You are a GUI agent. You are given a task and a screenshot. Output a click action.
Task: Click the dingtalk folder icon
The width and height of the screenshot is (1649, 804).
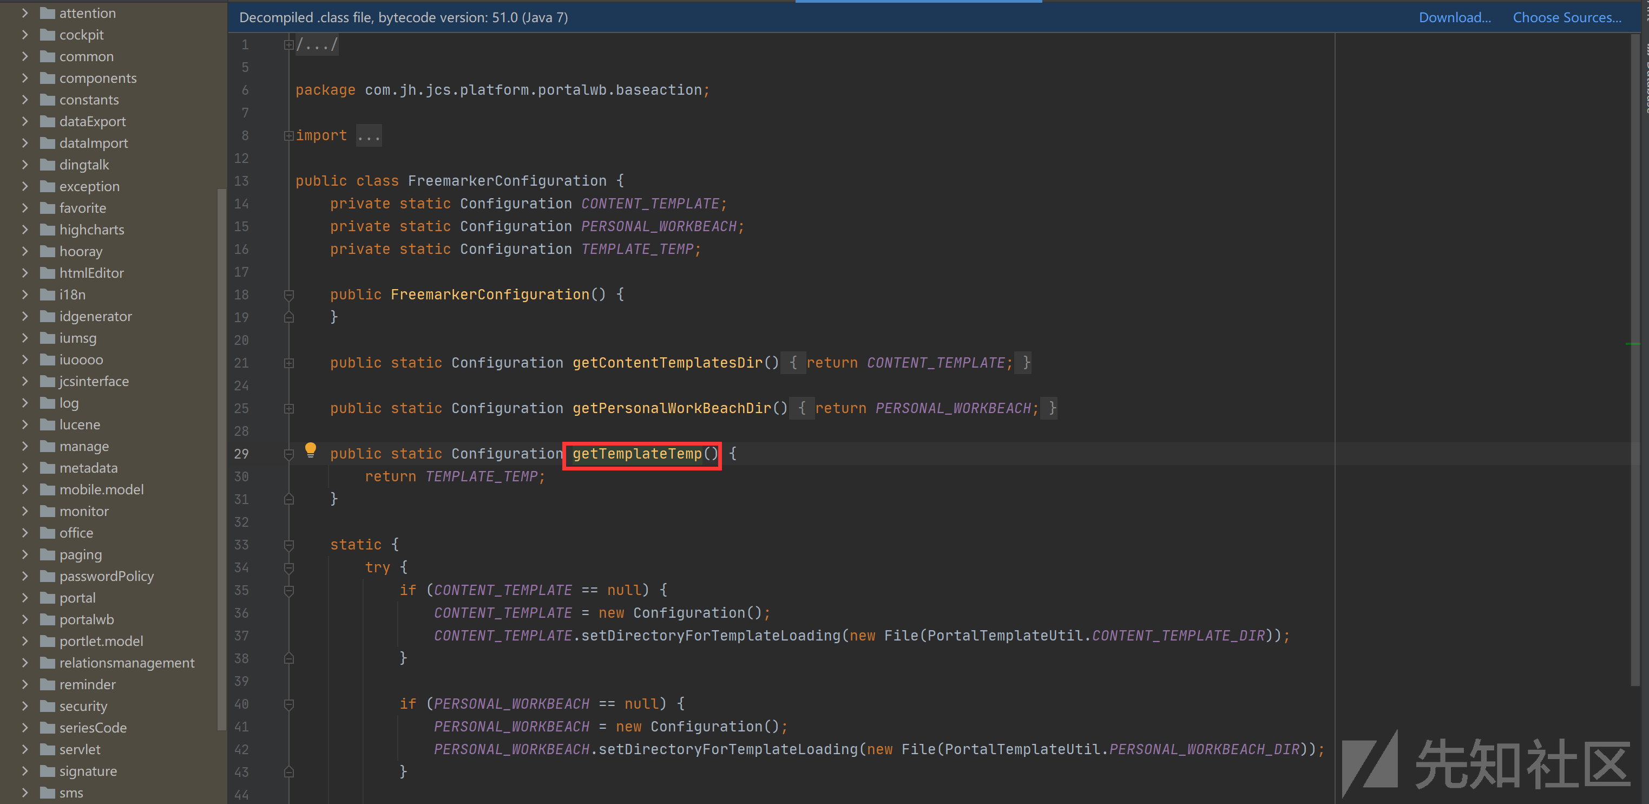point(48,165)
